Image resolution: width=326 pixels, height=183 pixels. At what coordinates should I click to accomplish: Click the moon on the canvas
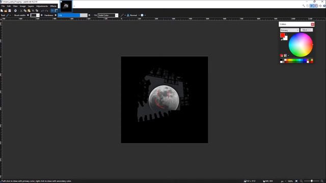pyautogui.click(x=164, y=98)
